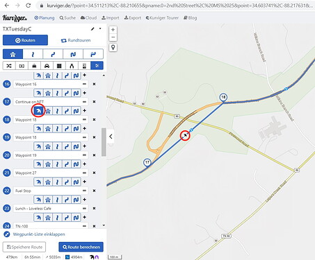Click the pencil icon to rename TXTuesdayC
315x260 pixels.
92,29
